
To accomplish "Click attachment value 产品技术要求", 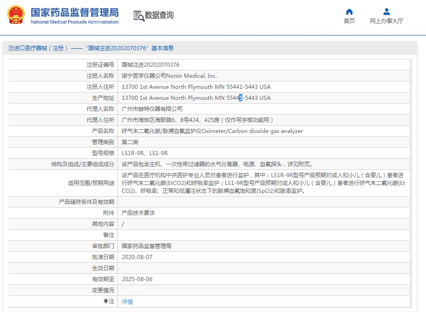I will pos(138,213).
